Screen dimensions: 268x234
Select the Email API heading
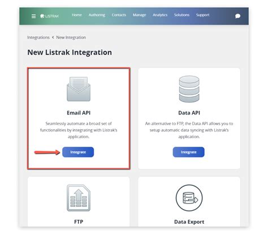79,113
